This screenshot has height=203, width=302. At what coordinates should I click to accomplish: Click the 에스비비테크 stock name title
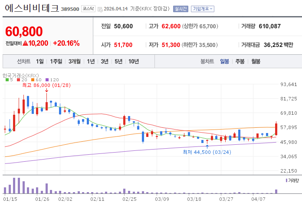(x=32, y=8)
